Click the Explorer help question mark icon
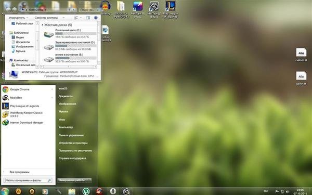 (x=96, y=18)
